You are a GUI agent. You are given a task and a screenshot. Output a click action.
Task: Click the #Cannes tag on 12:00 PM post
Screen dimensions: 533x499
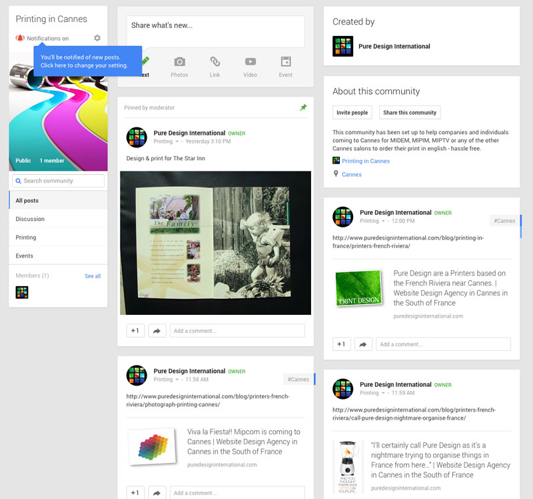[x=504, y=221]
